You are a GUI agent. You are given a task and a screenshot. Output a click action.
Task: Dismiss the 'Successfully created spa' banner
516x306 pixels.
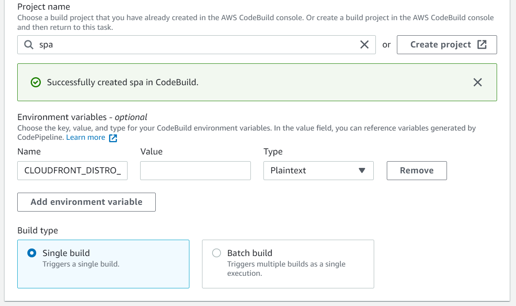click(x=477, y=82)
